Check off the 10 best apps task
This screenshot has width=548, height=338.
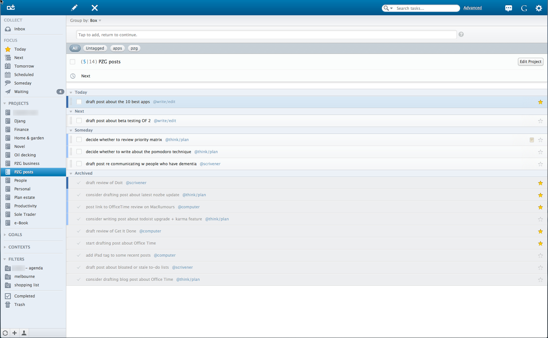(x=79, y=102)
